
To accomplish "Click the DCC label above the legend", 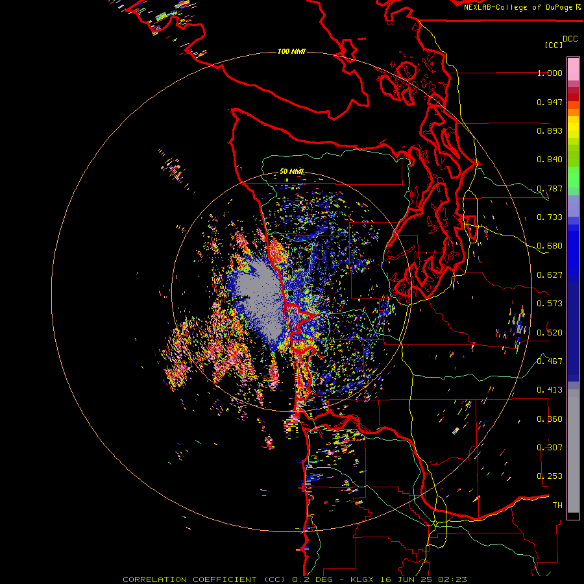I will [x=570, y=39].
